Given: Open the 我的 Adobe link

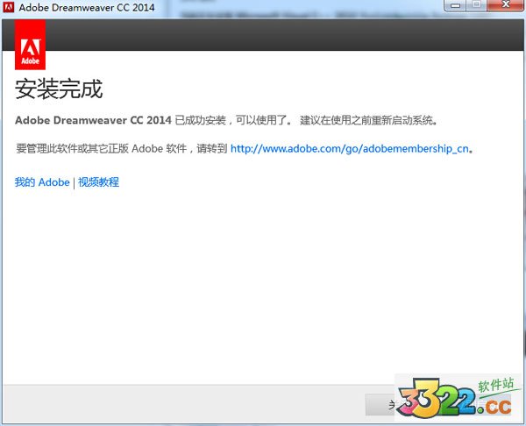Looking at the screenshot, I should pos(41,182).
